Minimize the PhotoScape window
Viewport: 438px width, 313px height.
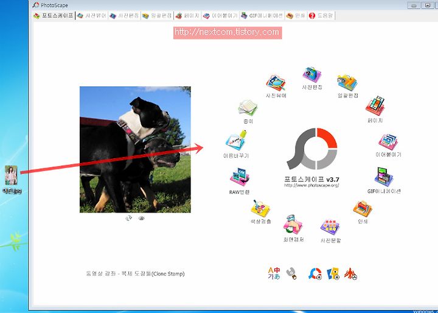[x=414, y=5]
